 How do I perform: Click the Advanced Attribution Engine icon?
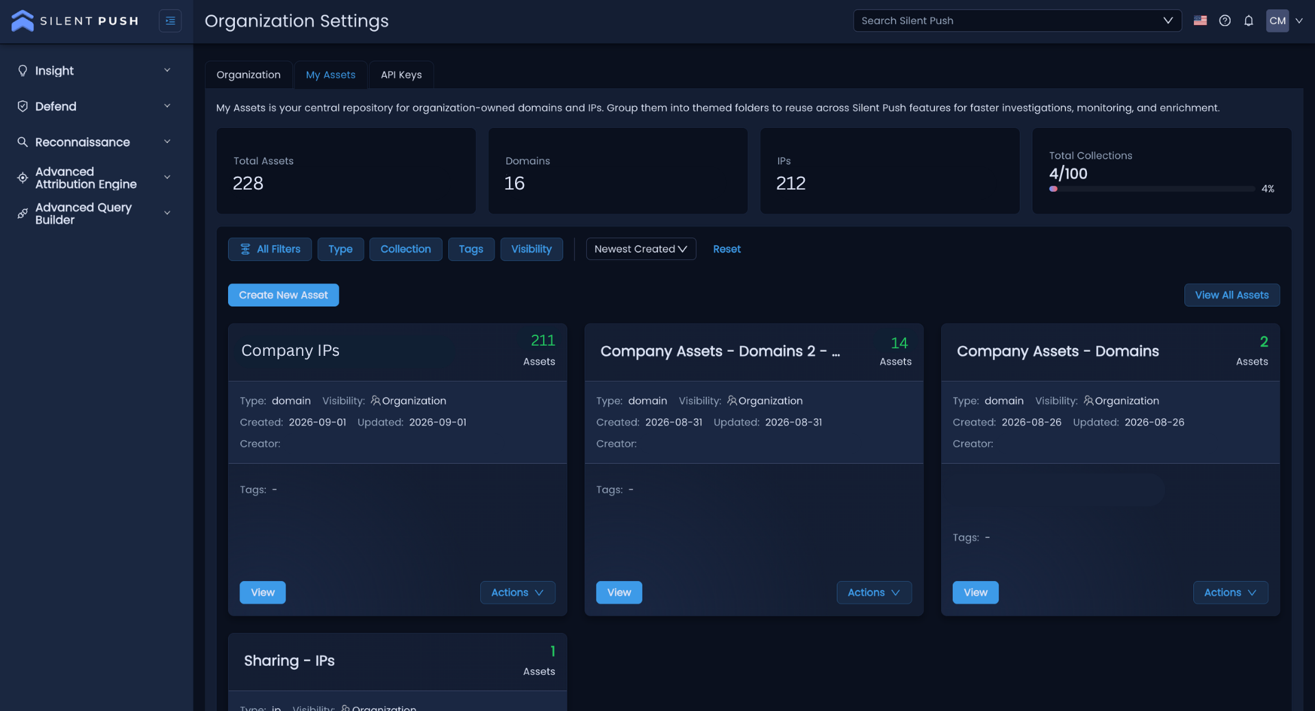23,178
